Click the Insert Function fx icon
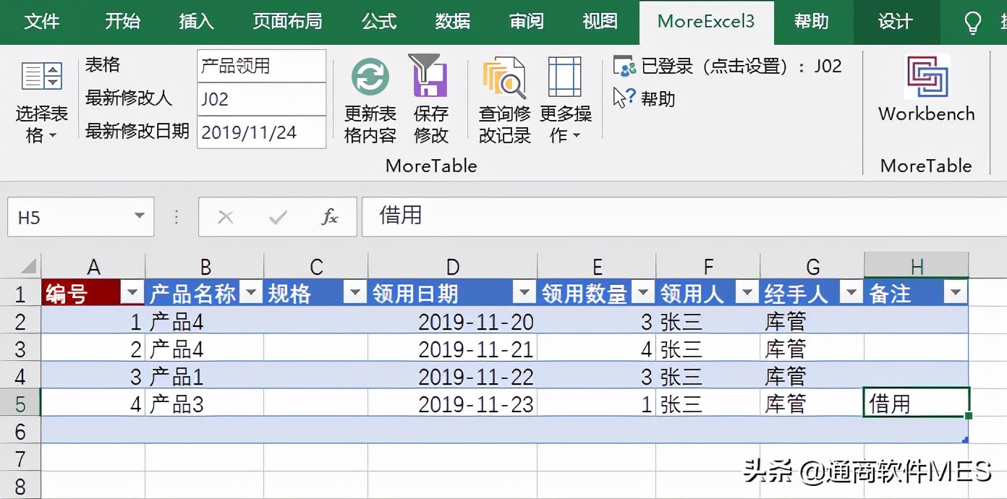Image resolution: width=1007 pixels, height=499 pixels. click(330, 217)
